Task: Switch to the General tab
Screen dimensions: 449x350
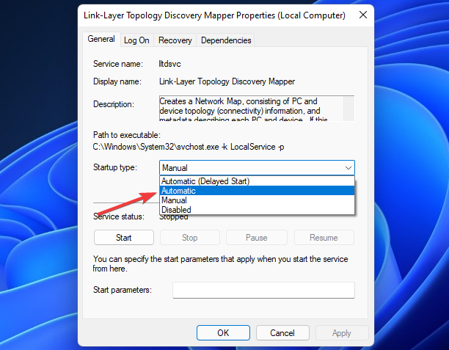Action: tap(101, 39)
